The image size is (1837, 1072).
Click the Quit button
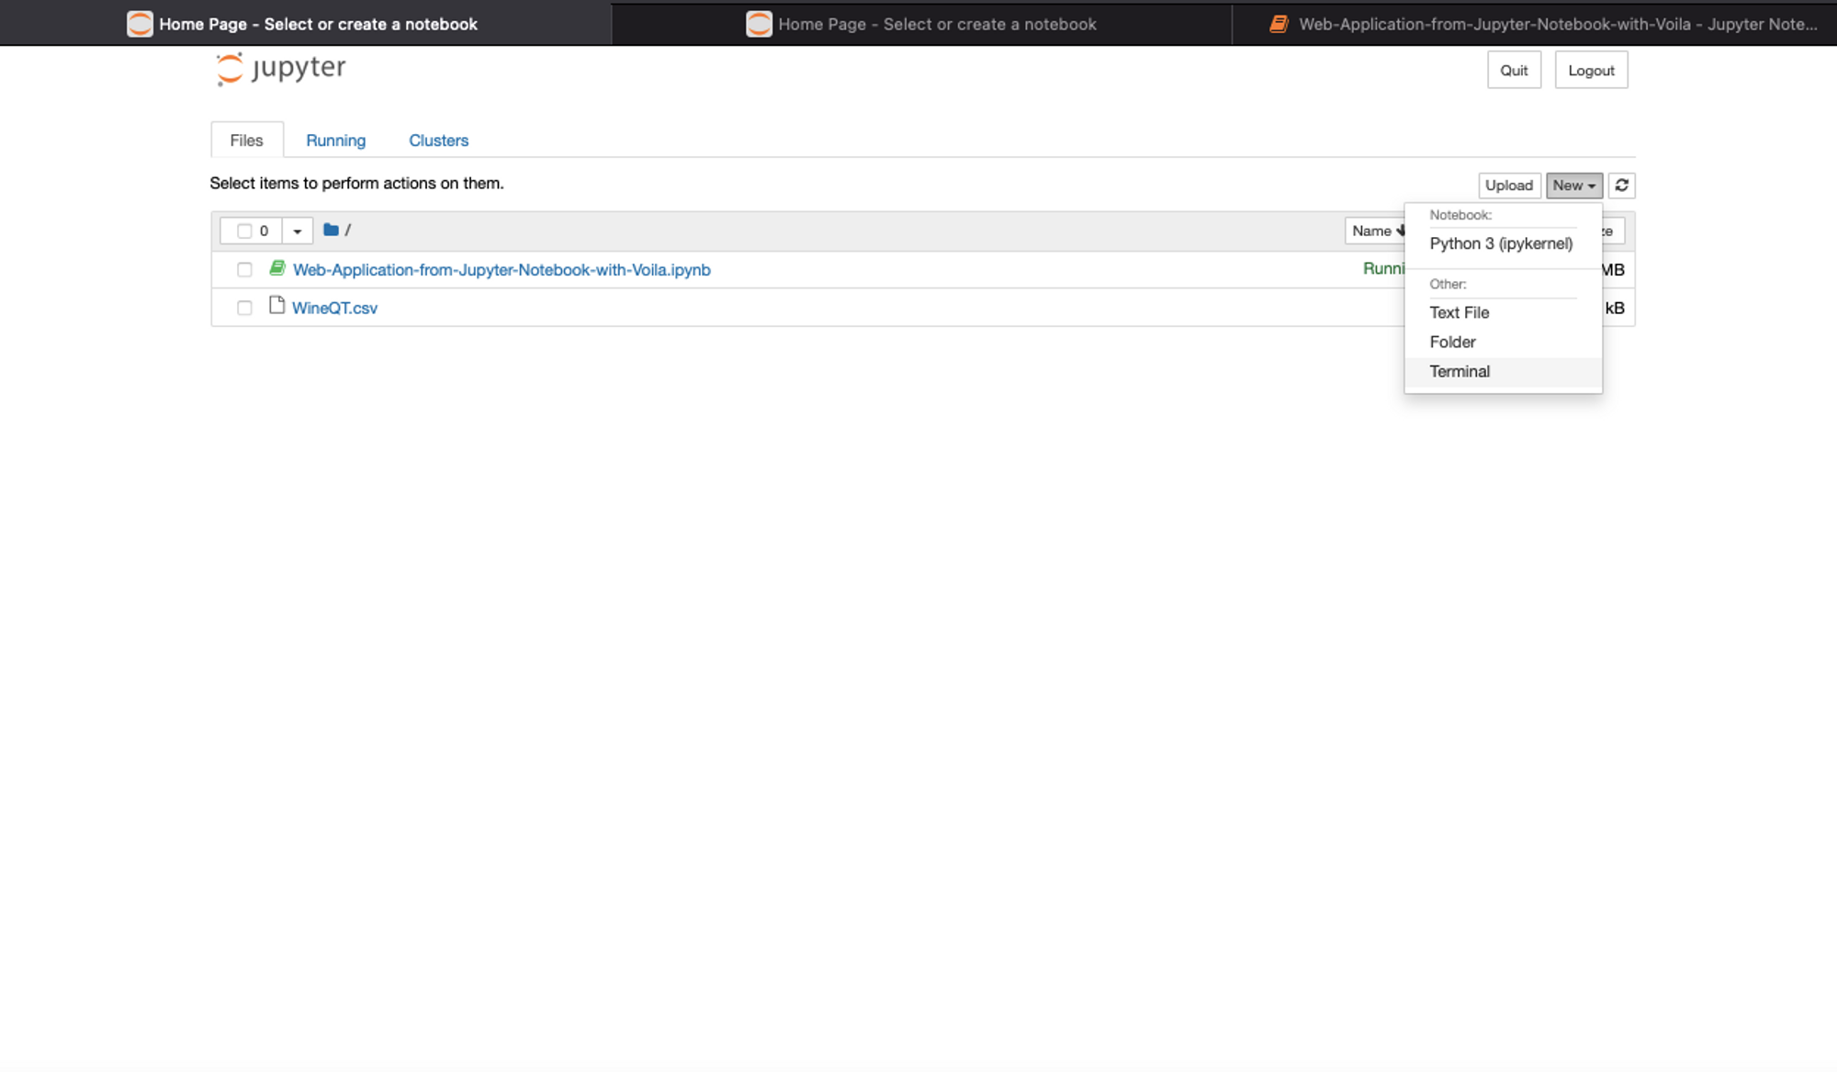[x=1514, y=70]
